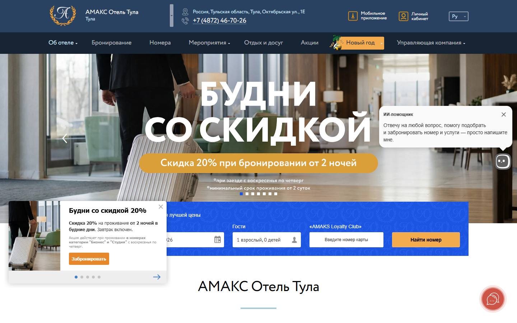Screen dimensions: 517x323
Task: Expand the Управляющая компания menu
Action: pyautogui.click(x=431, y=43)
